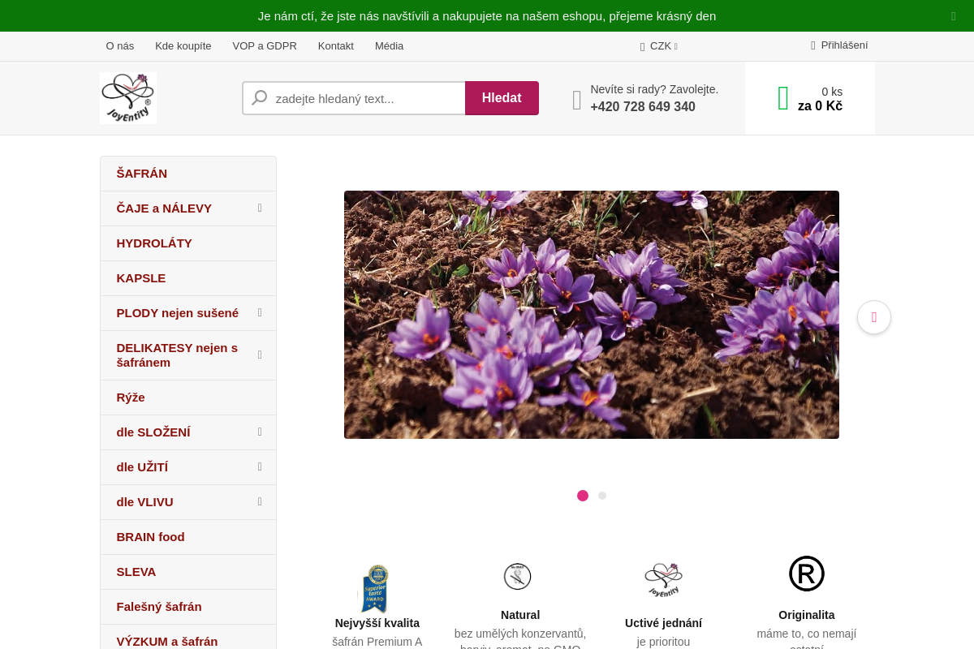This screenshot has height=649, width=974.
Task: Open the shopping cart icon
Action: point(782,98)
